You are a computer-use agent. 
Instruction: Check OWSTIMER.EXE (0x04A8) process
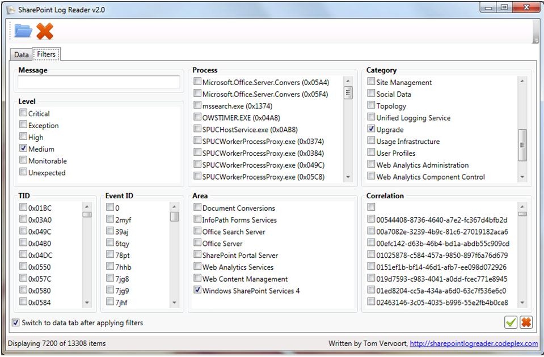pos(197,117)
